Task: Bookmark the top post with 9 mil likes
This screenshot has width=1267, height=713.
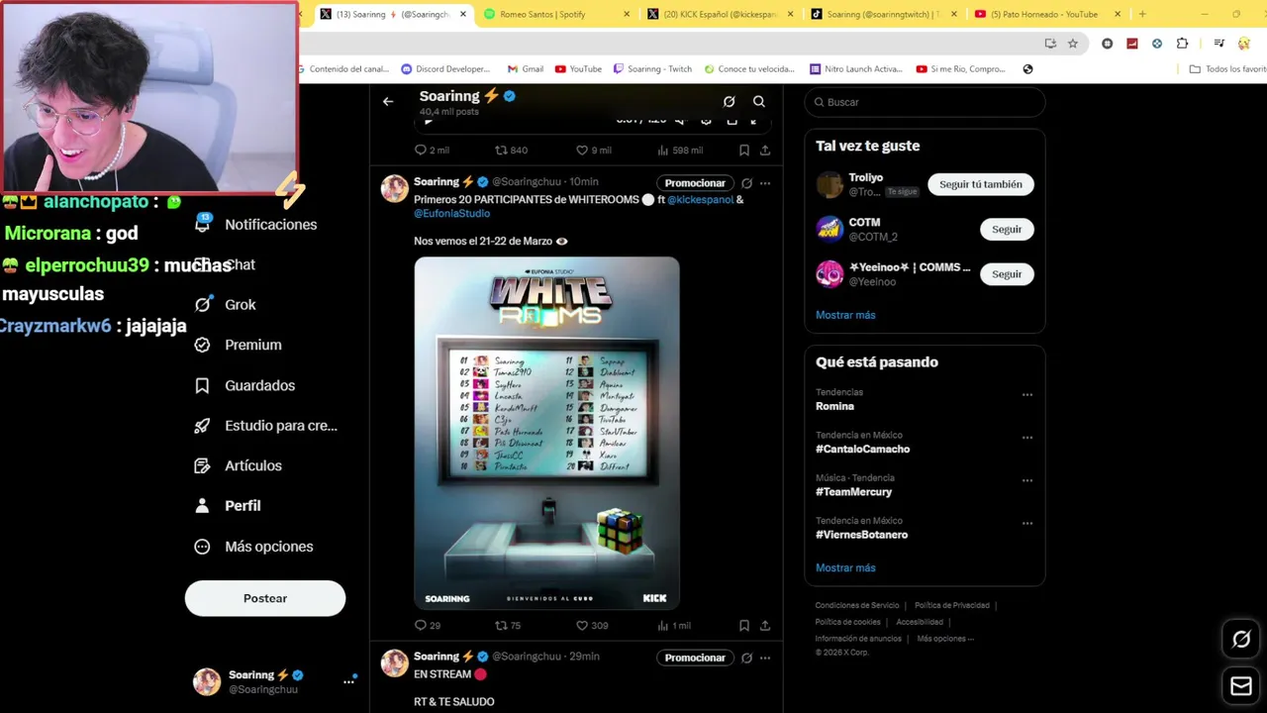Action: coord(744,151)
